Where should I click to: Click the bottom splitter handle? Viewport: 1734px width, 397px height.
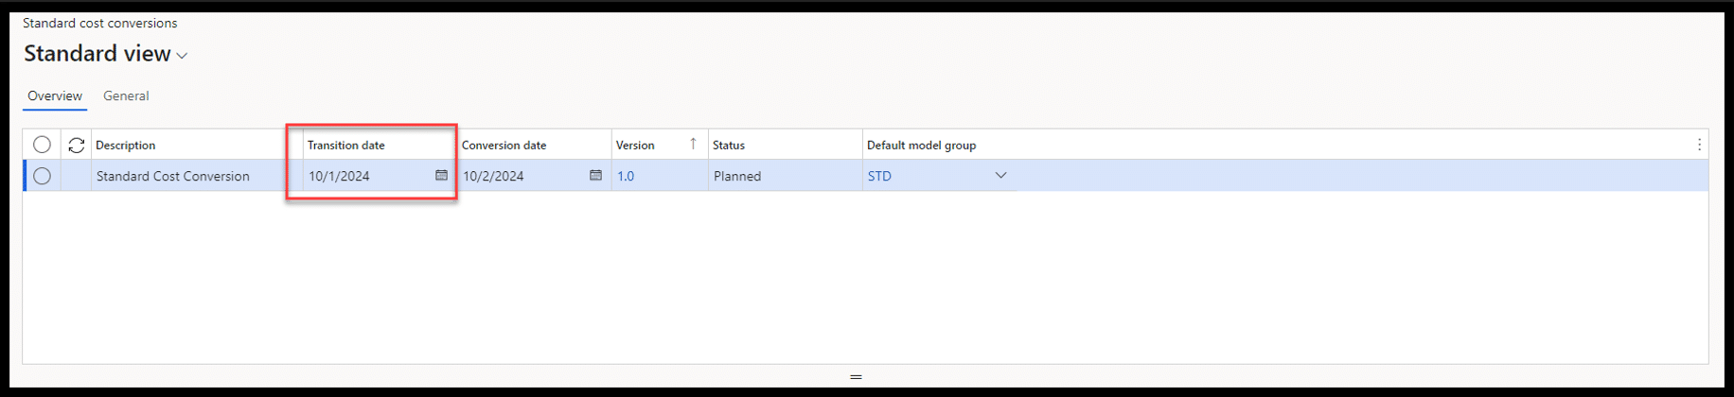[856, 377]
